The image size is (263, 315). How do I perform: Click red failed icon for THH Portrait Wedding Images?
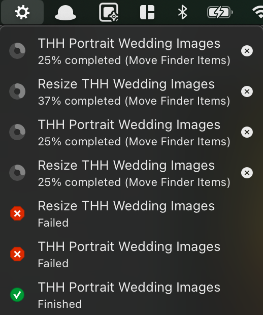pos(17,254)
